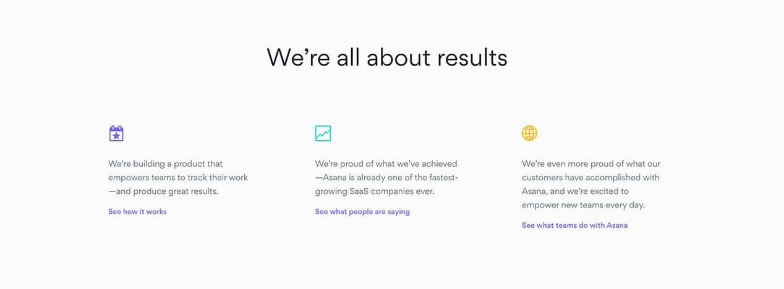Click the word fastest- in middle paragraph

440,178
